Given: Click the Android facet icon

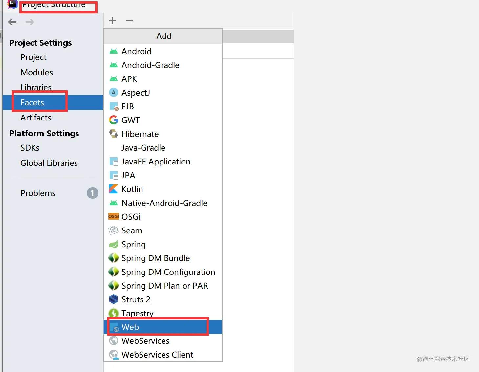Looking at the screenshot, I should (114, 51).
